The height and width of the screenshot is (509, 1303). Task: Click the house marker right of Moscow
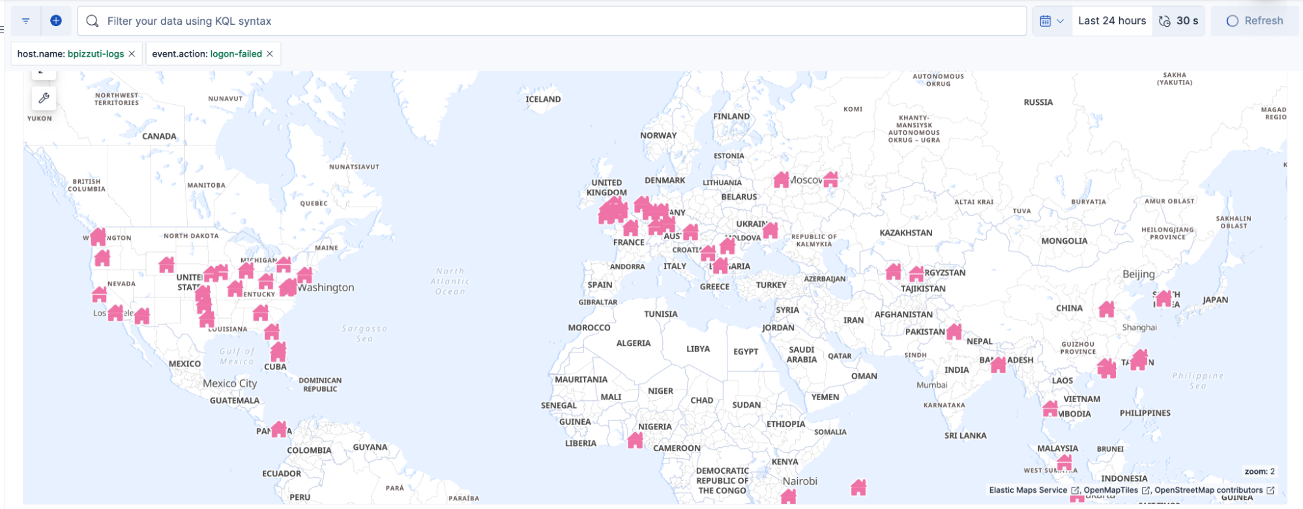830,179
